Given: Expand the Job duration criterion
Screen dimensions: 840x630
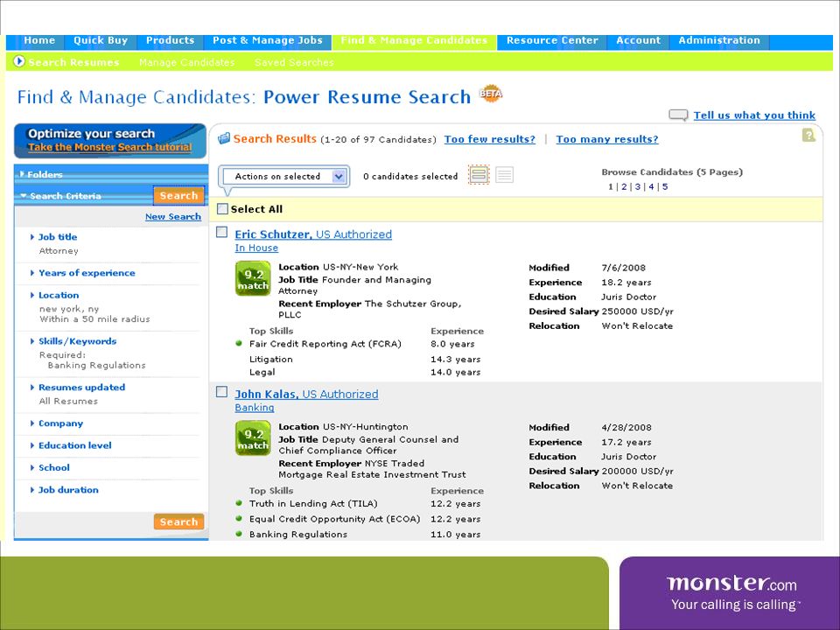Looking at the screenshot, I should pos(68,490).
